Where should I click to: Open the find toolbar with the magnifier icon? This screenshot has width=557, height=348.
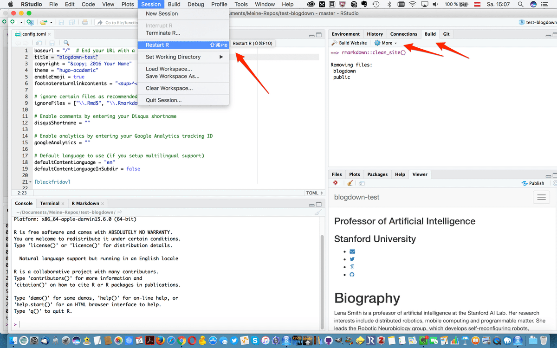[67, 42]
